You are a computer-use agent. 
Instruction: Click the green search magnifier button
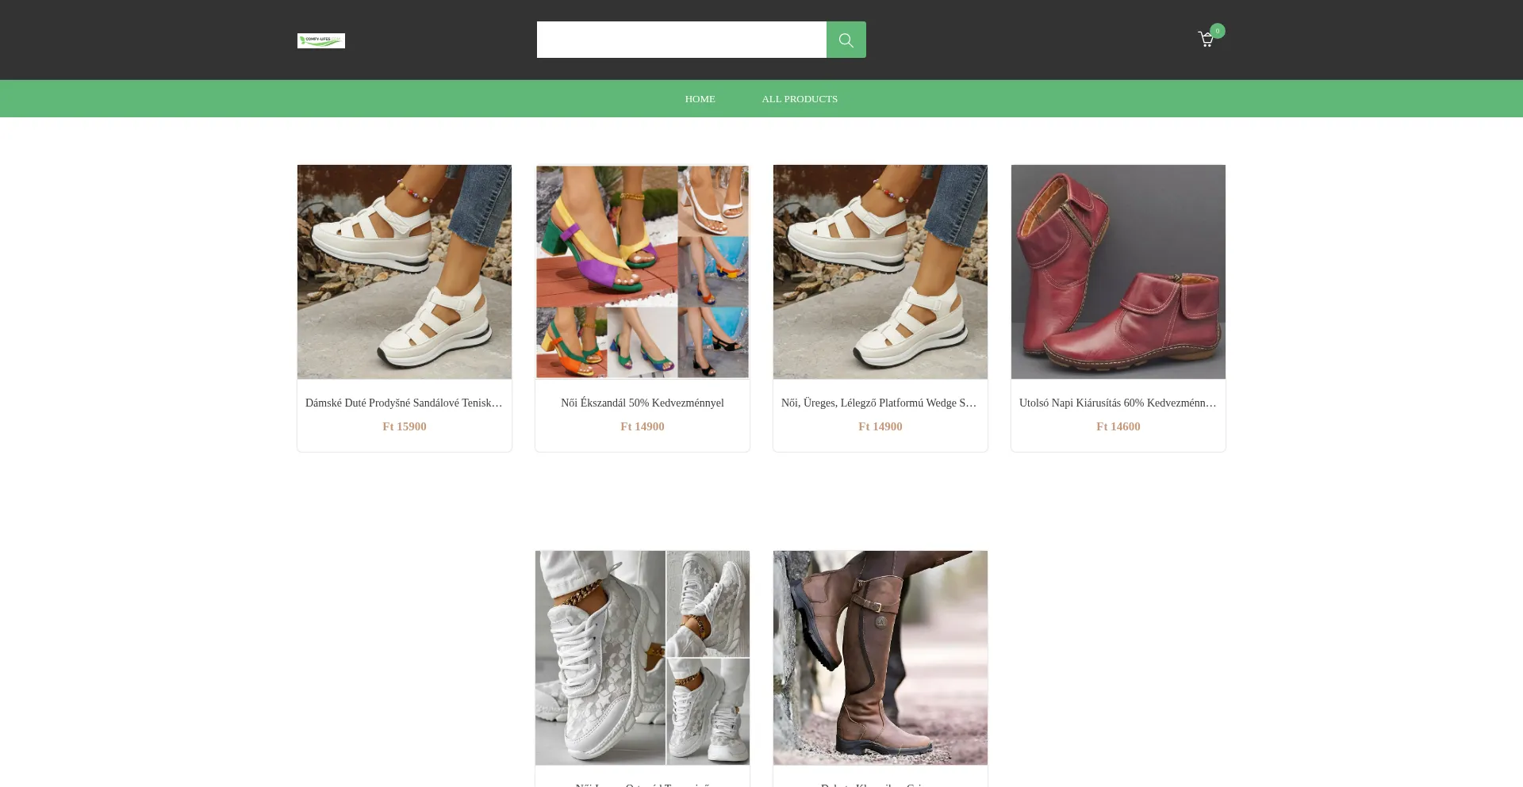[846, 40]
